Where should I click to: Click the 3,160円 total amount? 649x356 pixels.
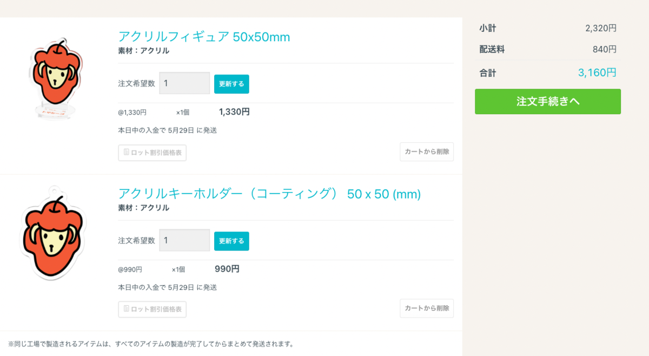point(597,72)
